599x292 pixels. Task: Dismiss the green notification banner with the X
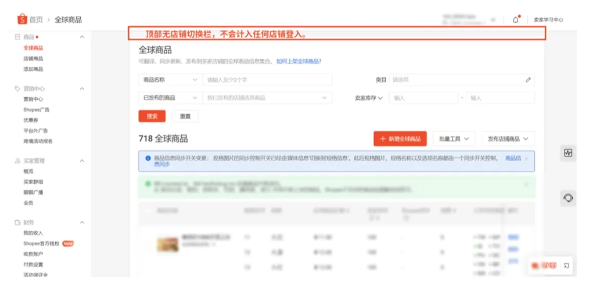[526, 184]
